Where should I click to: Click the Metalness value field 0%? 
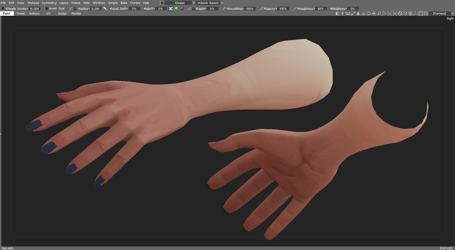pyautogui.click(x=353, y=9)
